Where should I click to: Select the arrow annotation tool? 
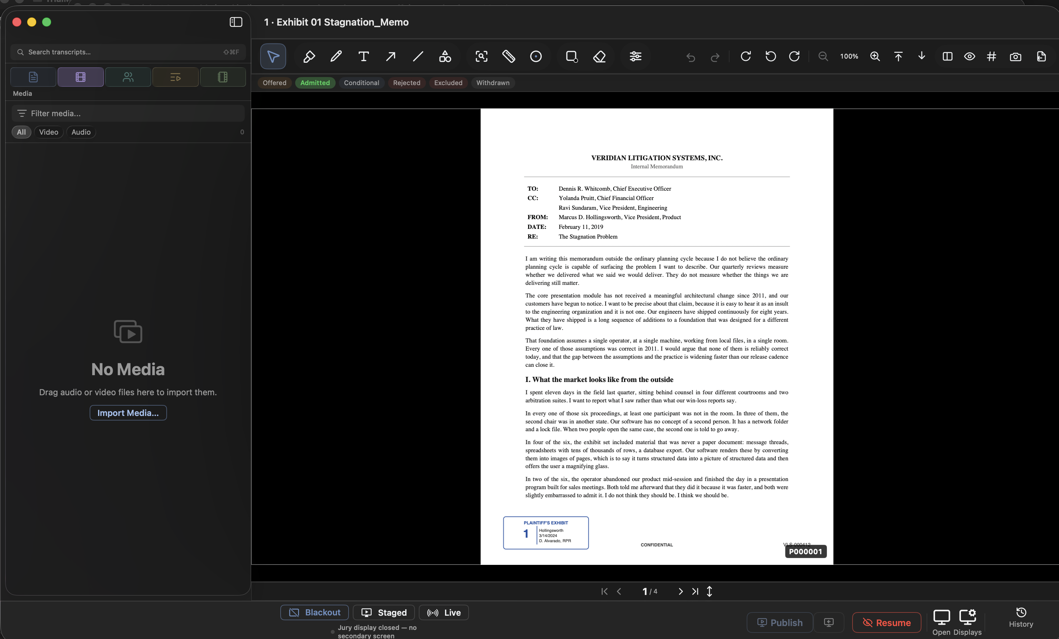[x=391, y=56]
